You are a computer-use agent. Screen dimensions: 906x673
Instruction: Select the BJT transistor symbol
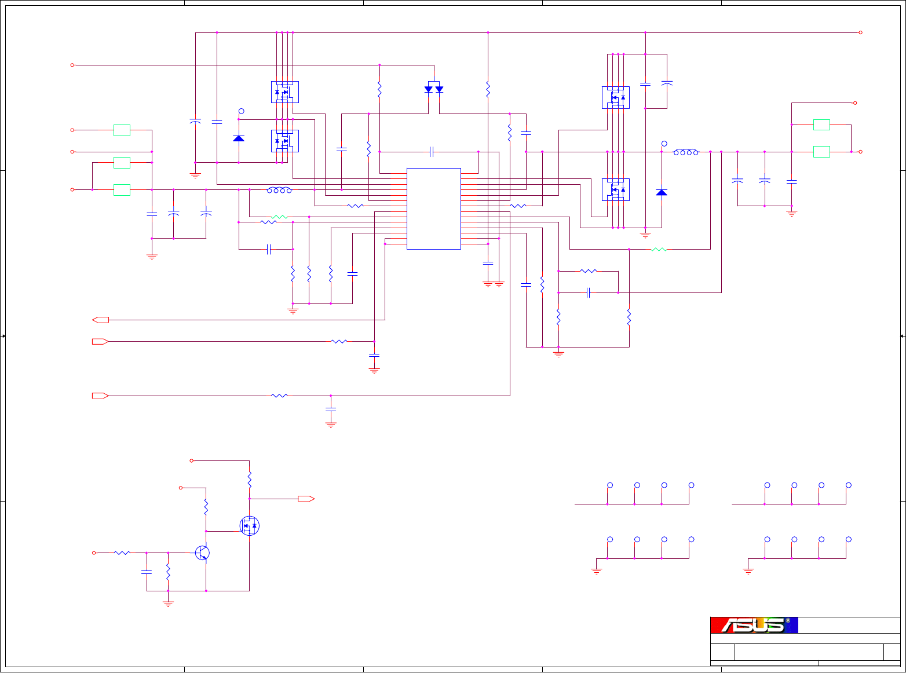(202, 553)
